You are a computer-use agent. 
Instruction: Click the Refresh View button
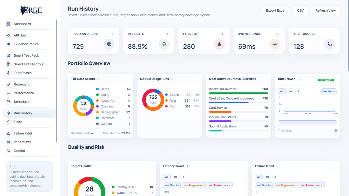325,10
